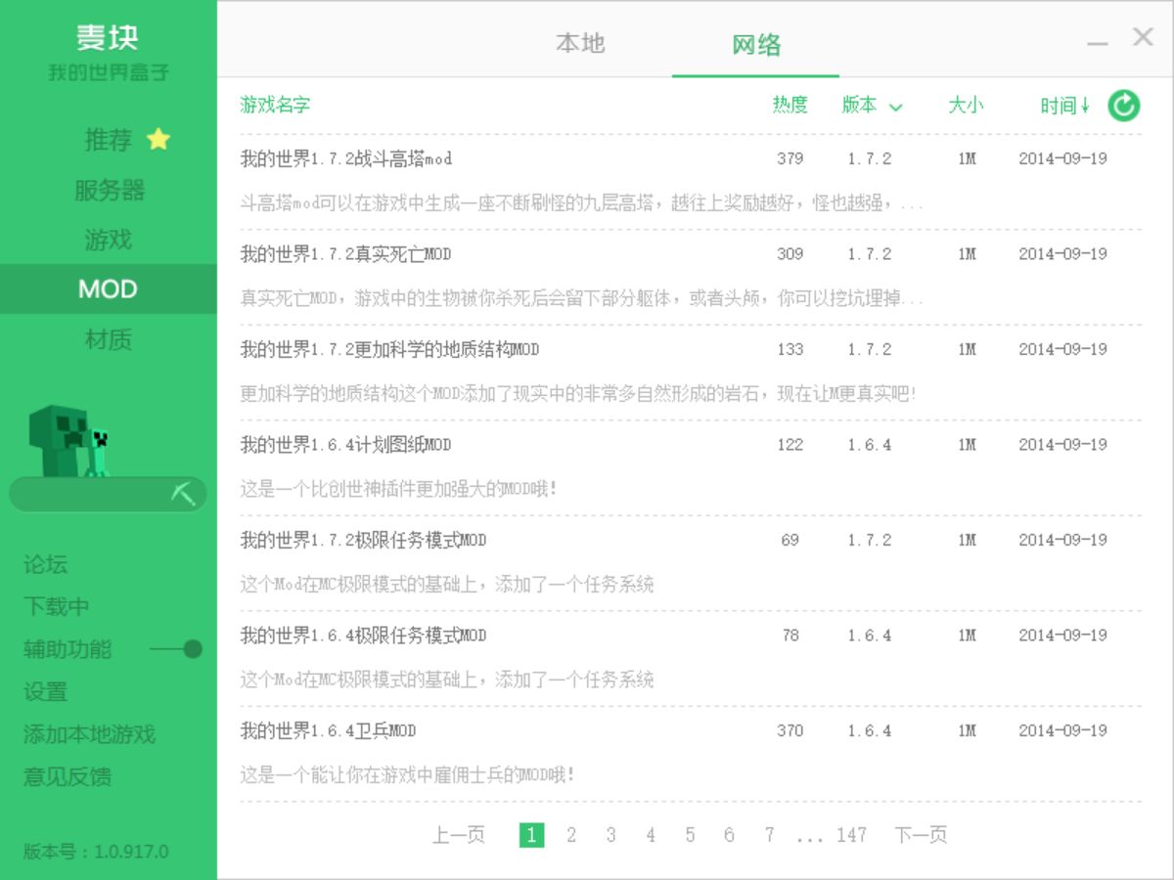1174x880 pixels.
Task: Refresh the MOD list
Action: tap(1123, 105)
